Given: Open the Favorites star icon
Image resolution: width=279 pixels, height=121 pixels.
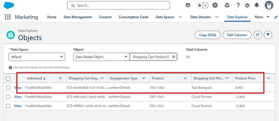Looking at the screenshot, I should click(x=200, y=5).
